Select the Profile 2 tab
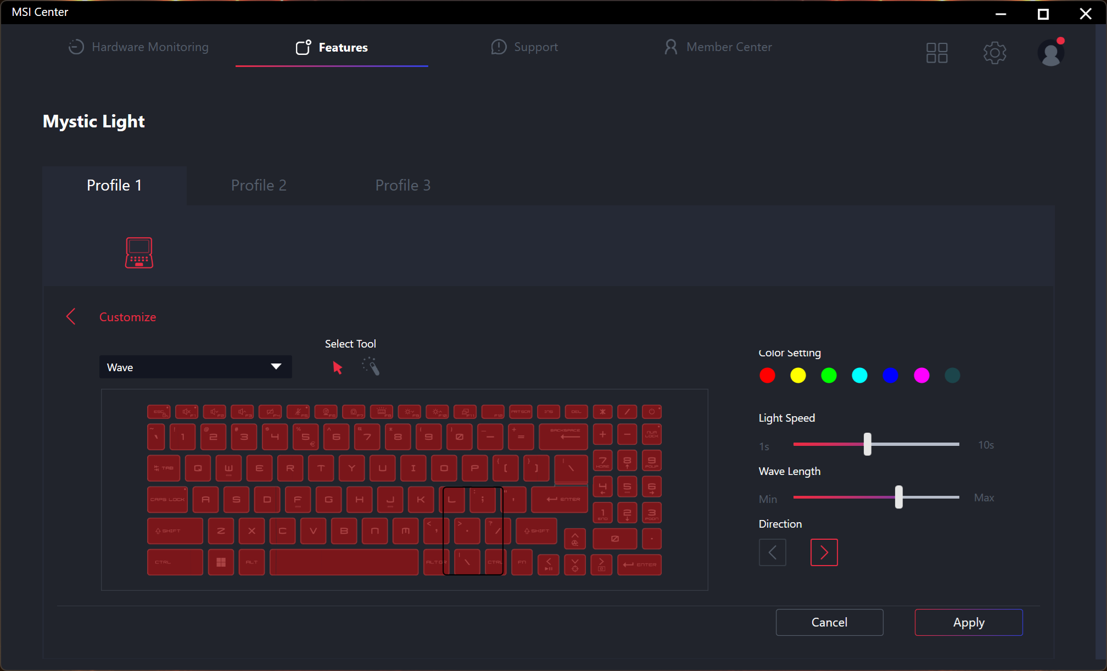1107x671 pixels. tap(259, 186)
